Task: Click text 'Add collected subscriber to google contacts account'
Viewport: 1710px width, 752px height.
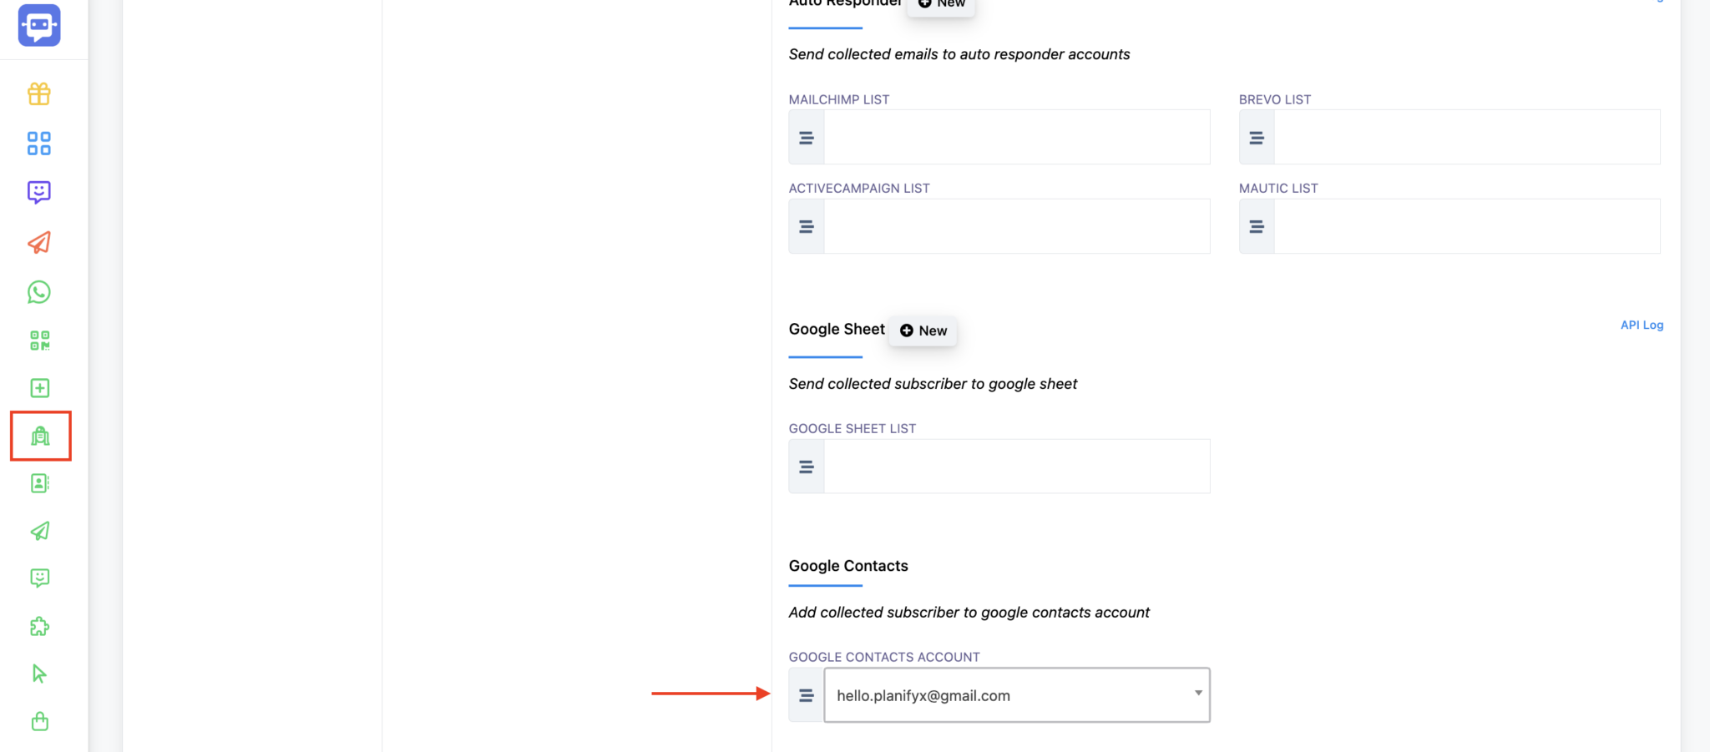Action: pos(969,613)
